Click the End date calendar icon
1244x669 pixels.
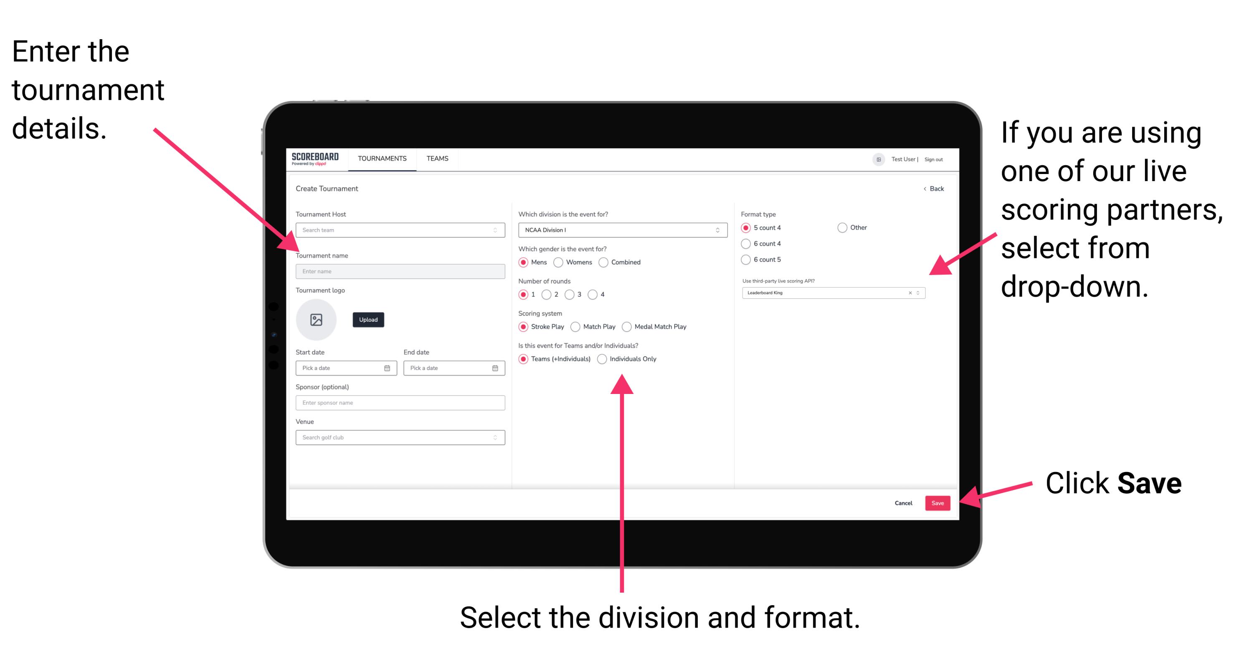click(495, 368)
